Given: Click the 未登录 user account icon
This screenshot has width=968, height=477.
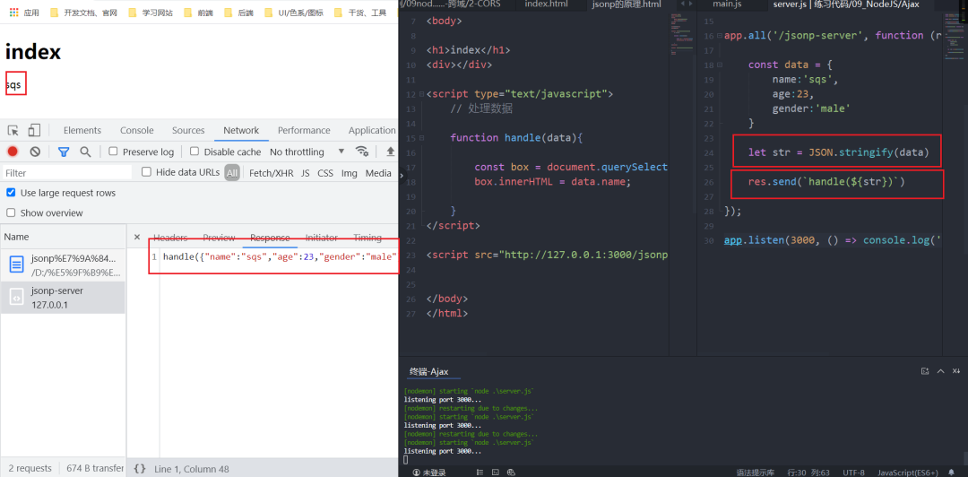Looking at the screenshot, I should pos(416,472).
